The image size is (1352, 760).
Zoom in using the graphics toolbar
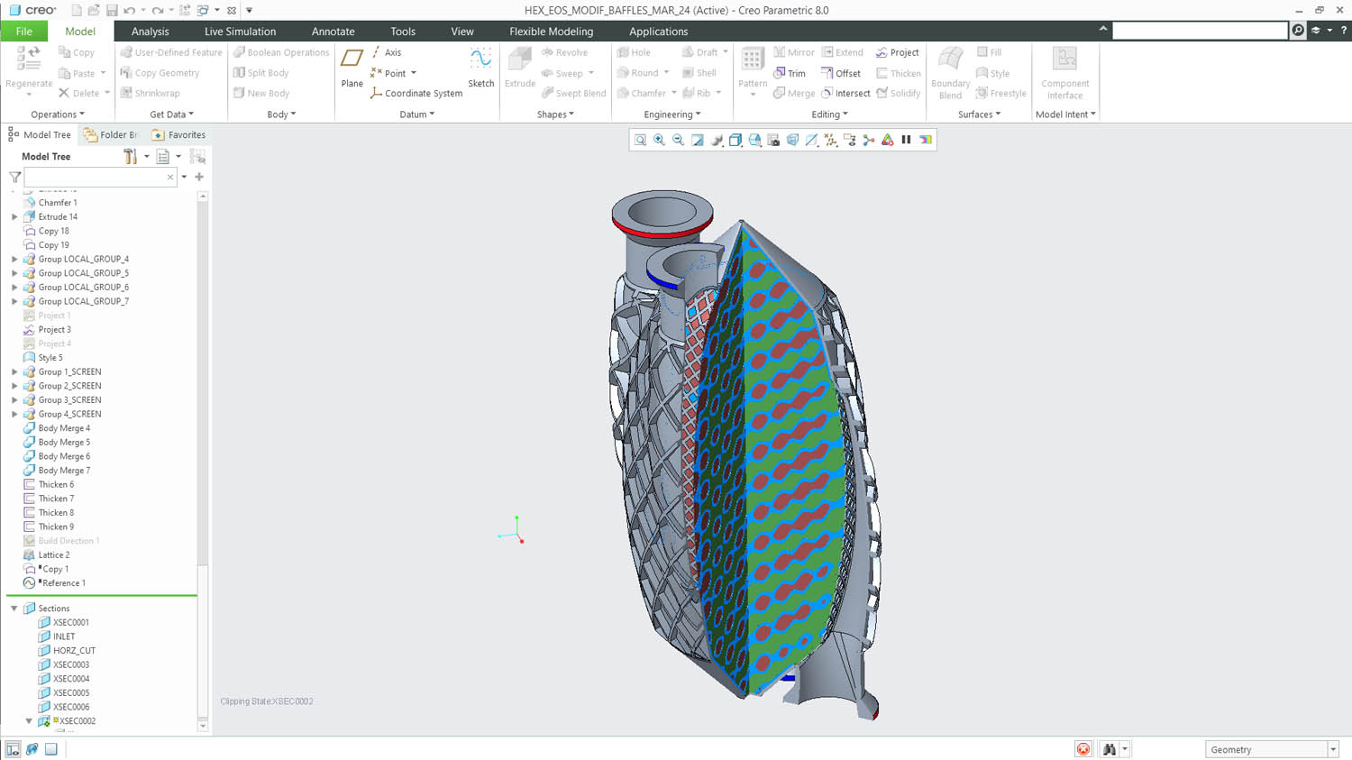[x=659, y=140]
